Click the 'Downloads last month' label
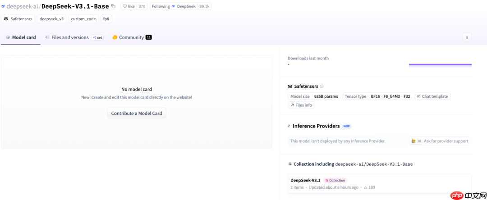Image resolution: width=487 pixels, height=200 pixels. tap(308, 58)
